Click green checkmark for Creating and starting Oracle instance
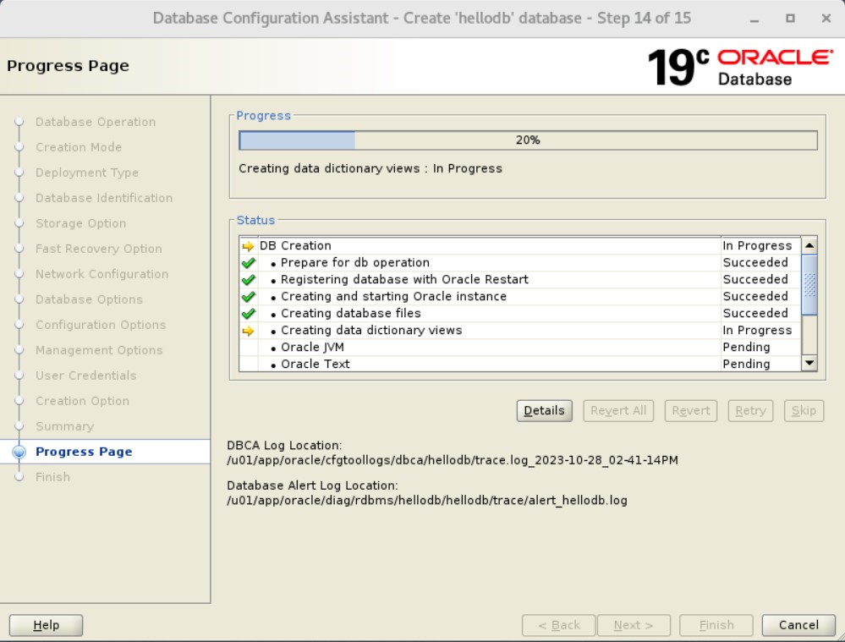Screen dimensions: 845x642 point(249,297)
